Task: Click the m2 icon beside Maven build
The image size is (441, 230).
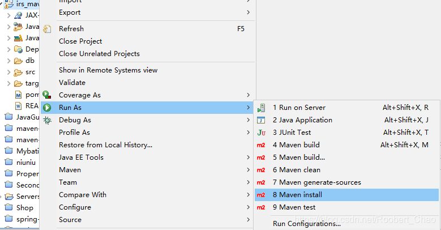Action: tap(261, 145)
